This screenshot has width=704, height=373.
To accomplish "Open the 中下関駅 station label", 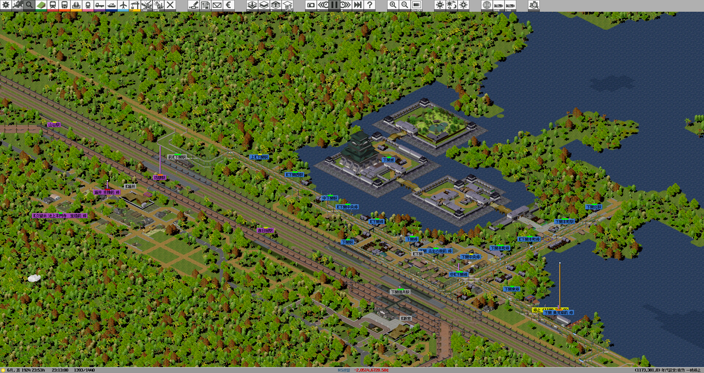I will [x=330, y=198].
